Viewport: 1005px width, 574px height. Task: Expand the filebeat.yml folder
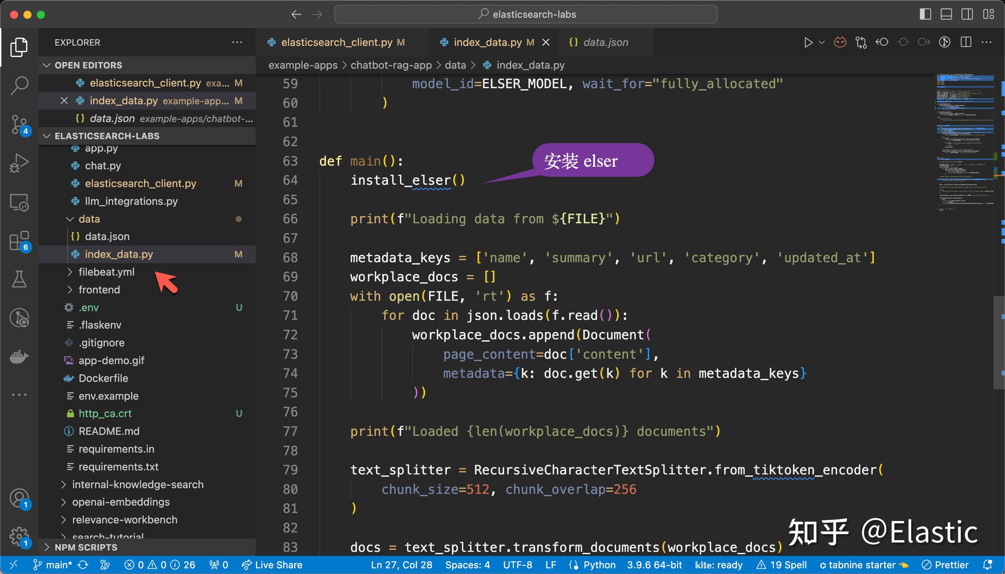point(70,272)
